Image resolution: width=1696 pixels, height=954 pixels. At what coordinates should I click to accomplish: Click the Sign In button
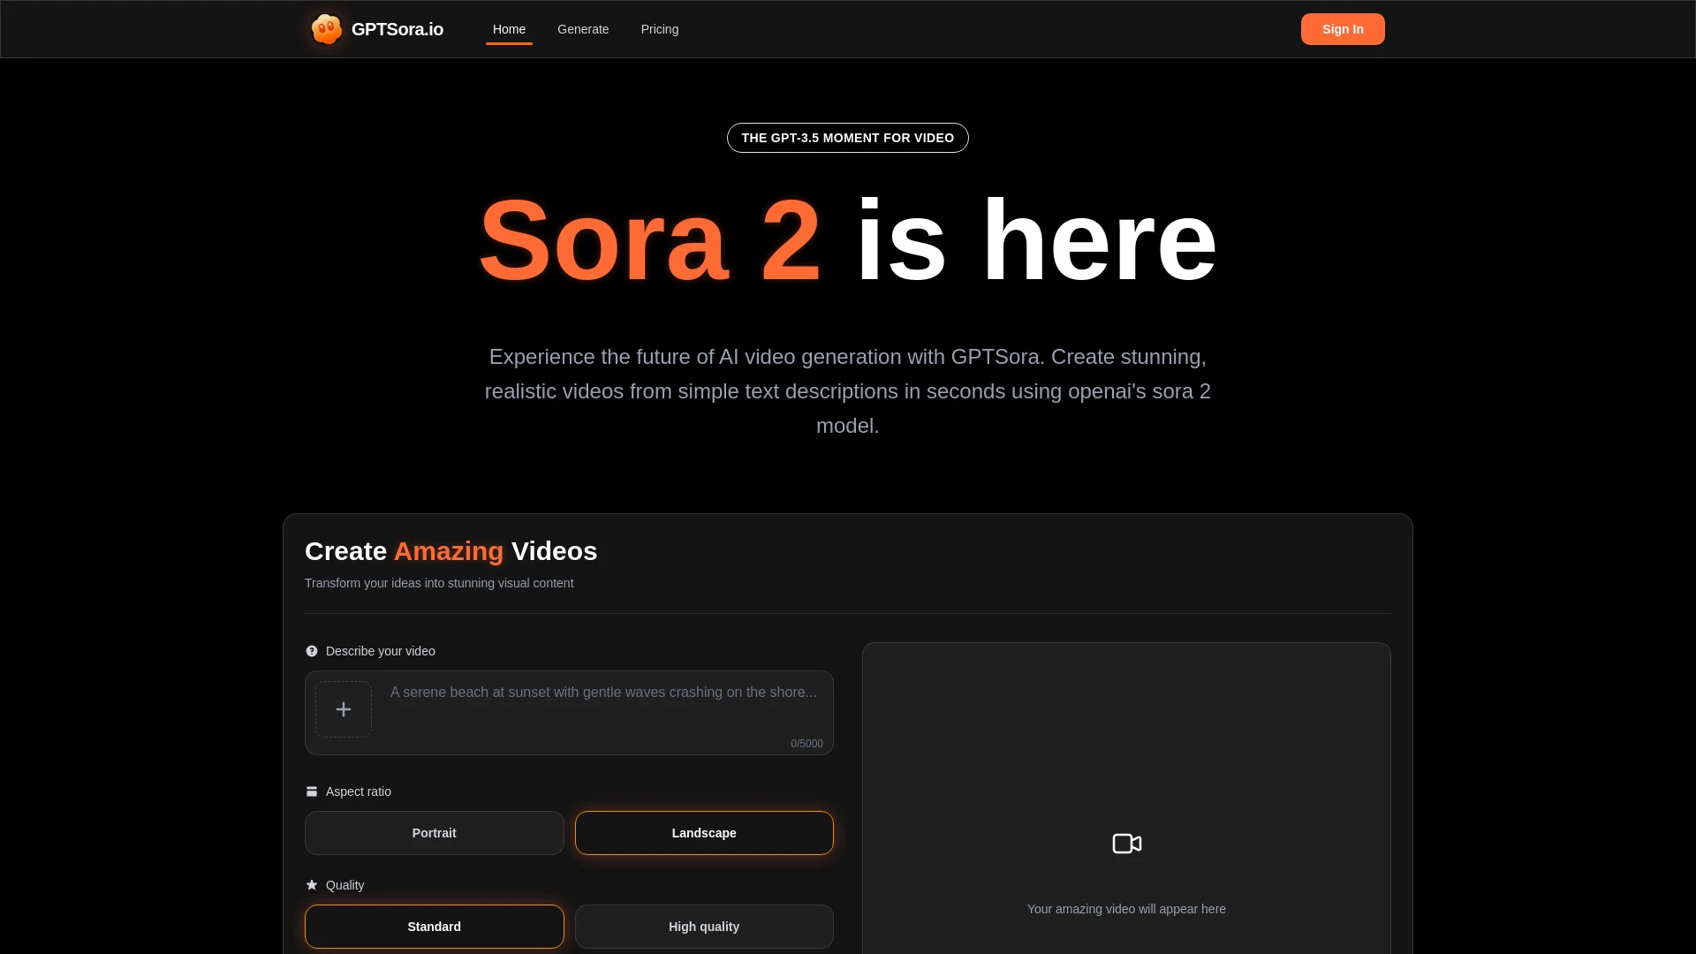(x=1342, y=28)
